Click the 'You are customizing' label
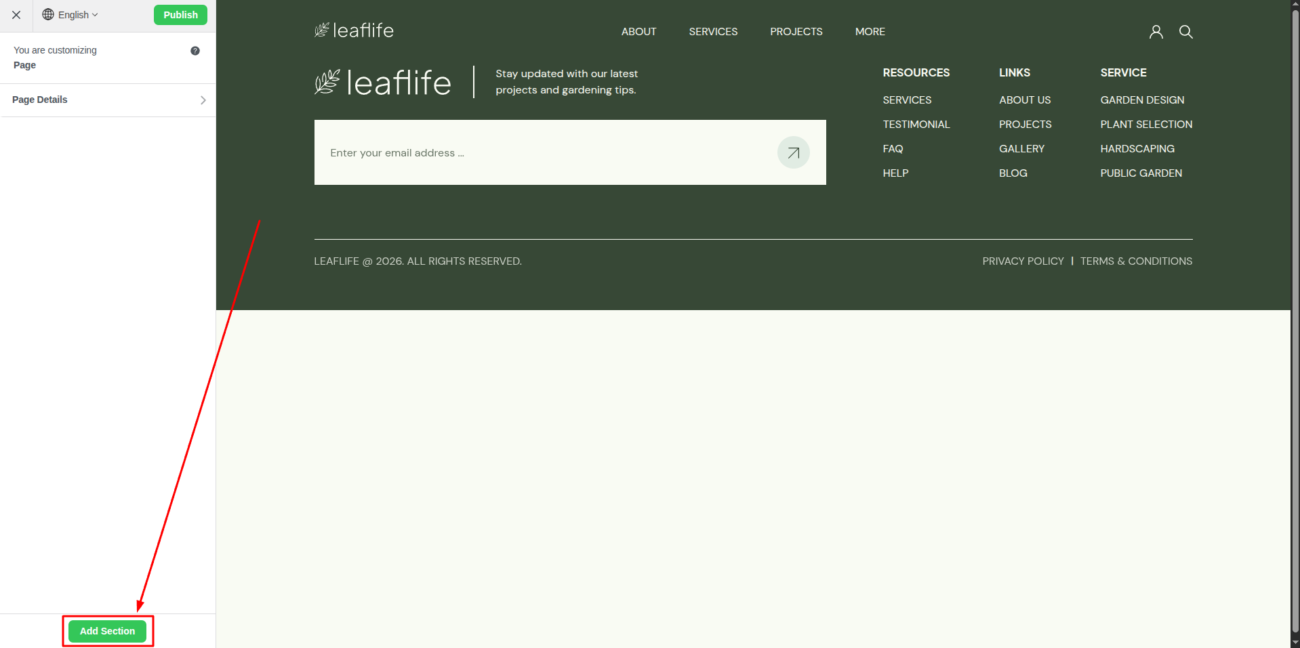The width and height of the screenshot is (1300, 648). (x=55, y=50)
